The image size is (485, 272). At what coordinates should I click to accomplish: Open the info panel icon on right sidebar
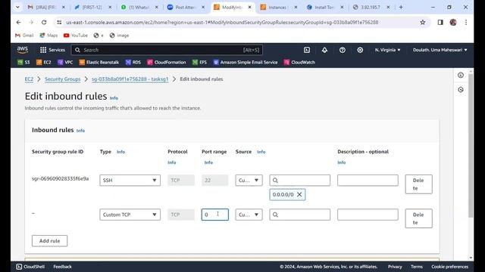[x=461, y=76]
